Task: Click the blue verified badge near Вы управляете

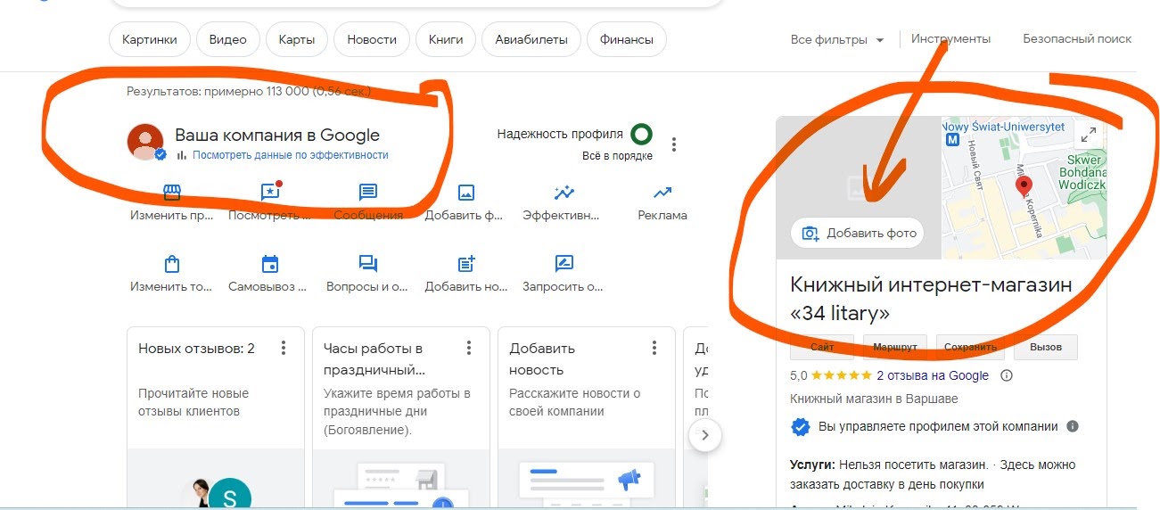Action: point(801,427)
